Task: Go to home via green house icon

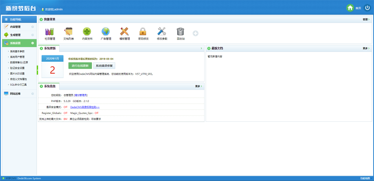Action: coord(350,8)
